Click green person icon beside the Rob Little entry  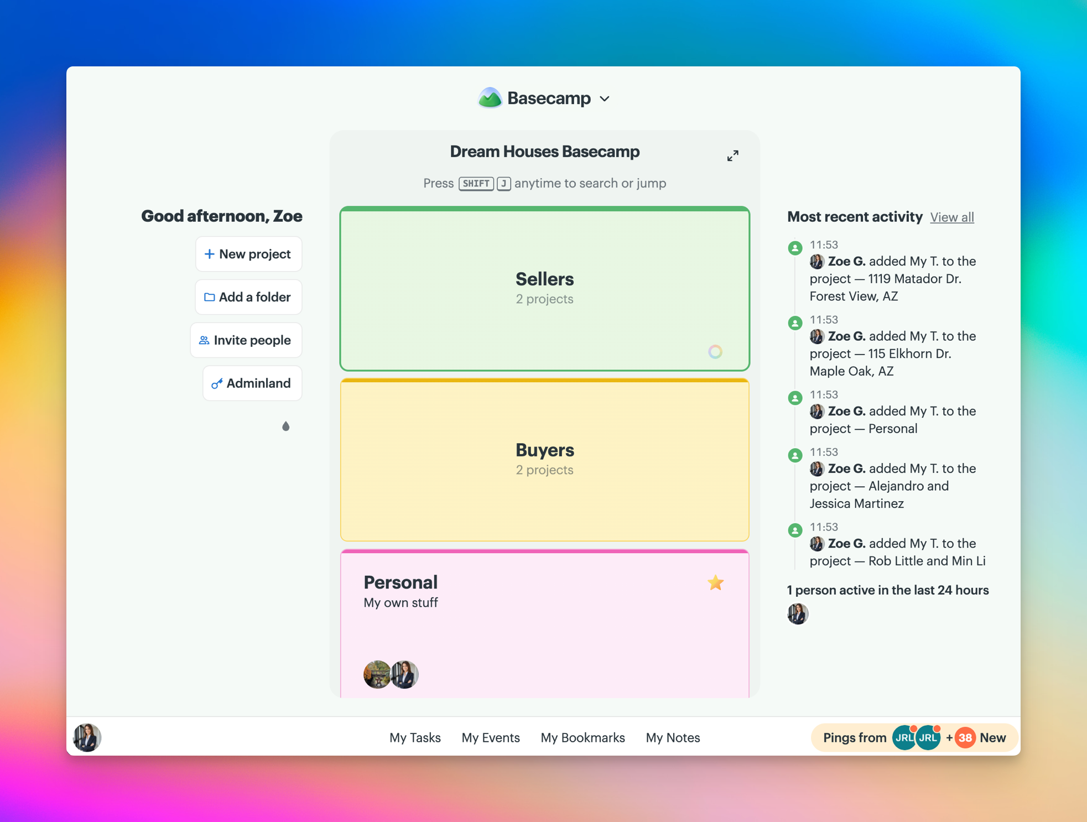click(x=795, y=530)
